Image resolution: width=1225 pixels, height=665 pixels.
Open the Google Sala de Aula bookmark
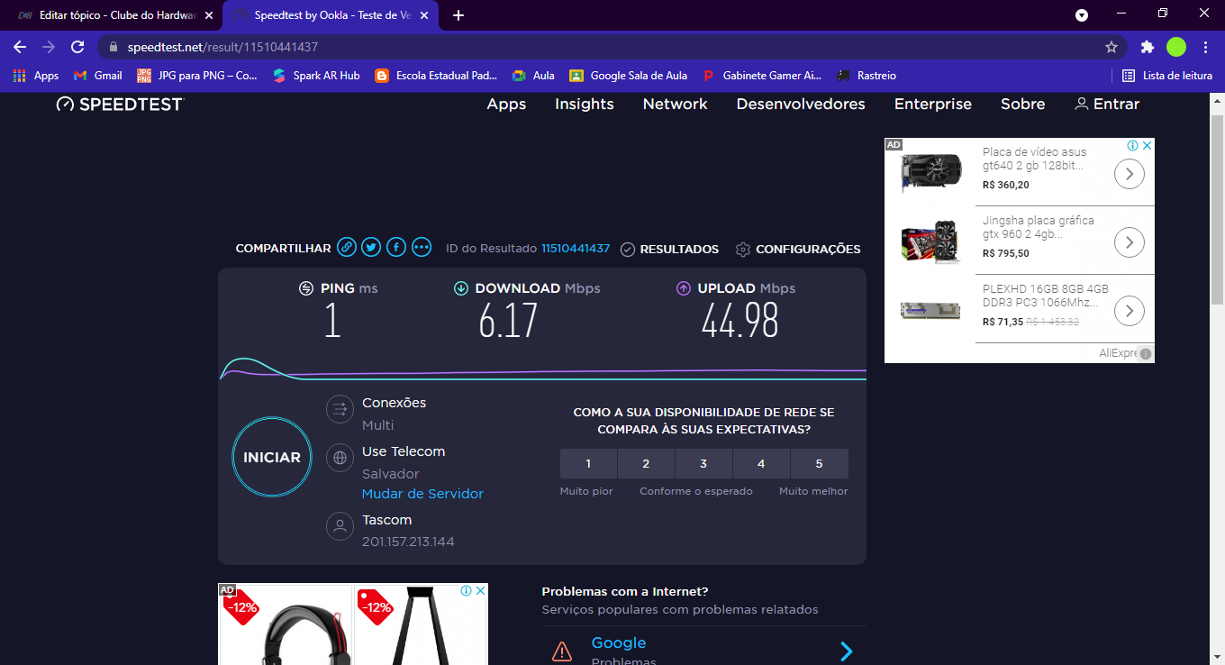(628, 76)
